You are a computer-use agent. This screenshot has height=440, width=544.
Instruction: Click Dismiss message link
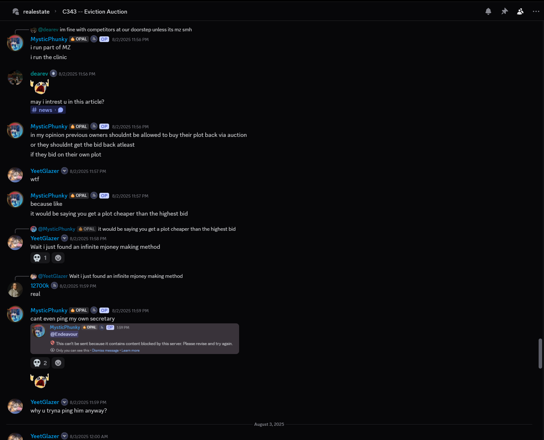tap(105, 351)
